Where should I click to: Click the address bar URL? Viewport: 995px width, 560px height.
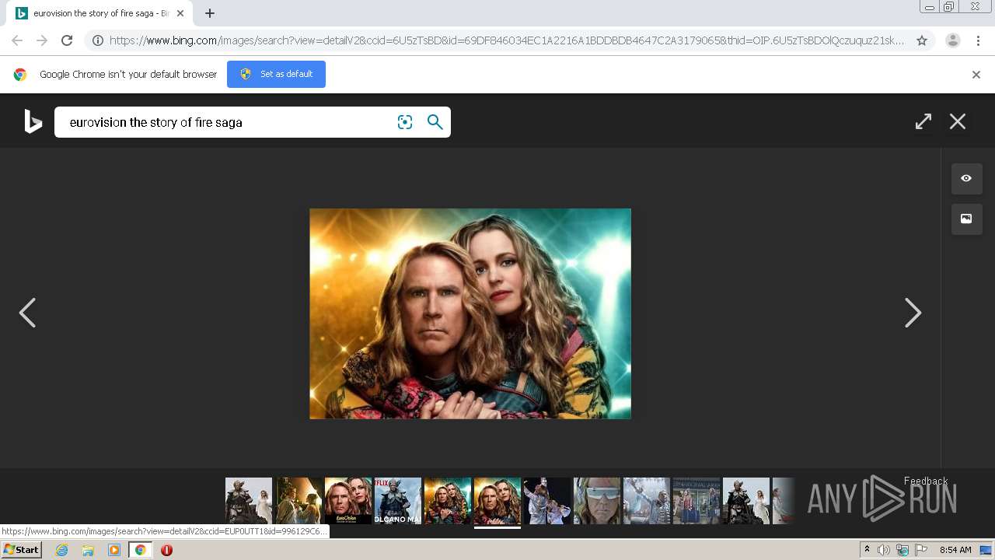click(x=507, y=40)
